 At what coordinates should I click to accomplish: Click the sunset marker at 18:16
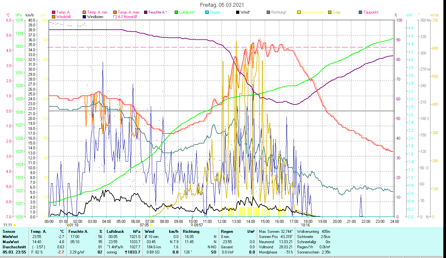[x=312, y=225]
